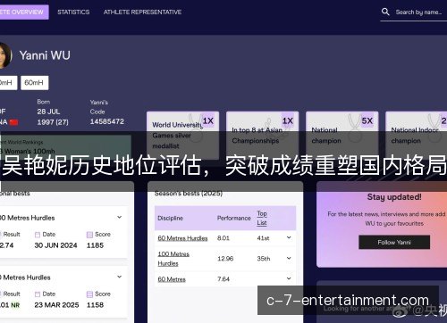The height and width of the screenshot is (323, 447).
Task: Click the search magnifier icon
Action: 385,12
